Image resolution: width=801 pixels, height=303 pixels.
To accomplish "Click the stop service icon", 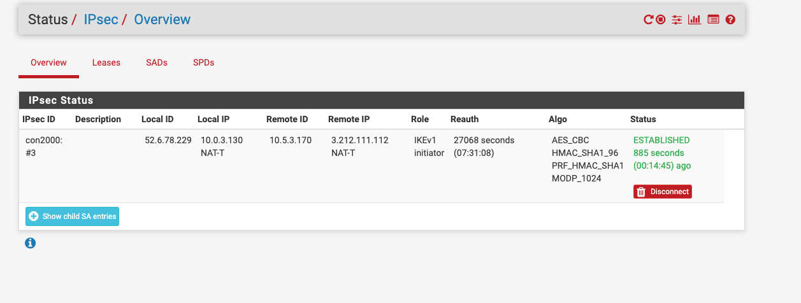I will pos(661,20).
